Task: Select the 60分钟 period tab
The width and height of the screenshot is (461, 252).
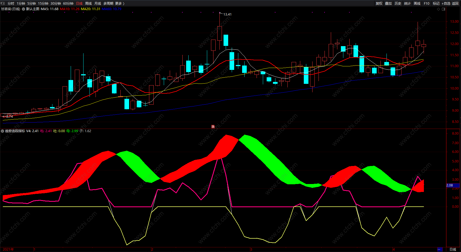Action: [x=68, y=4]
